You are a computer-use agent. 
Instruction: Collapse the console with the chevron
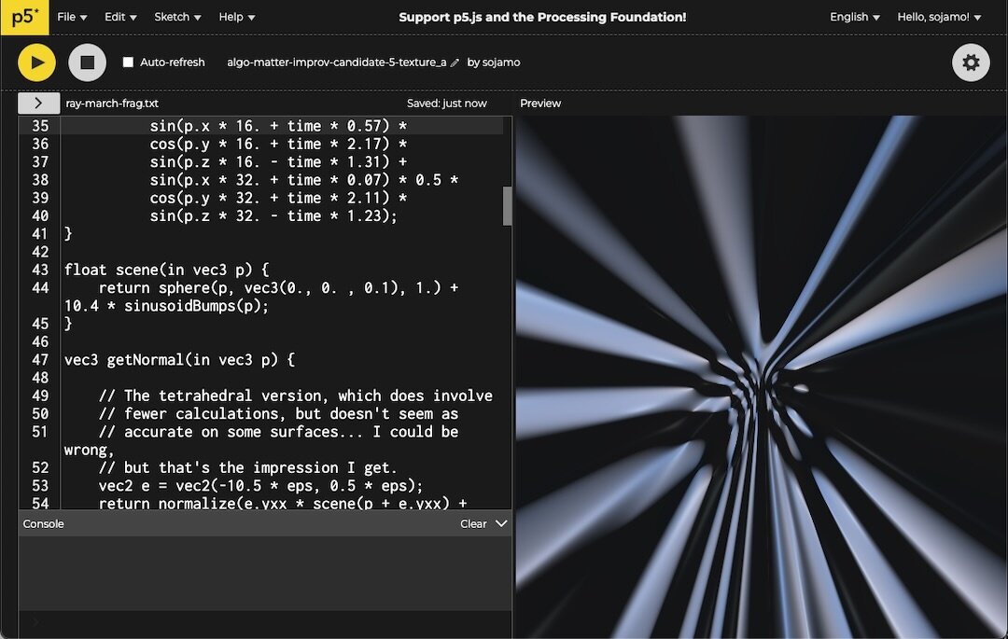coord(501,523)
